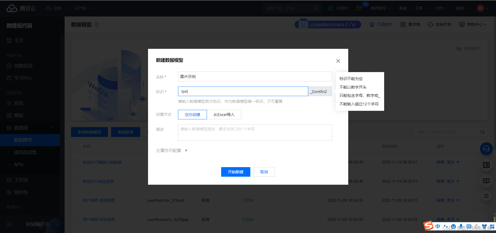Click the table filter search icon
The width and height of the screenshot is (496, 233).
482,132
